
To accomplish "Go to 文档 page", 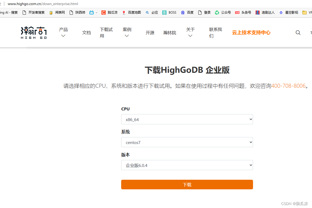I will click(86, 33).
